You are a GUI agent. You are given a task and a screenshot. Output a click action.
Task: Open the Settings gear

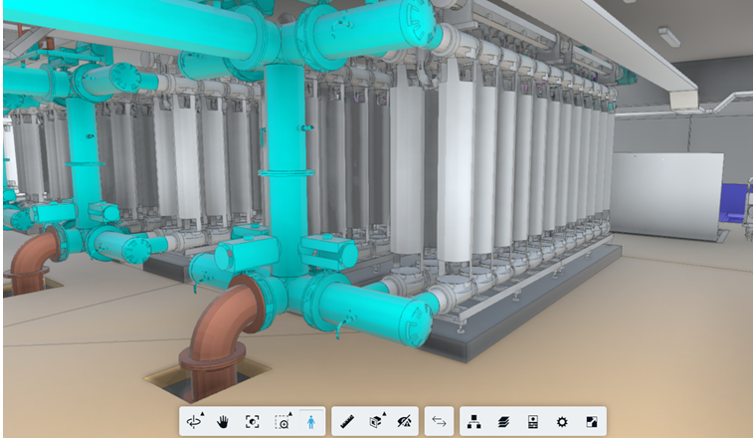(x=562, y=422)
